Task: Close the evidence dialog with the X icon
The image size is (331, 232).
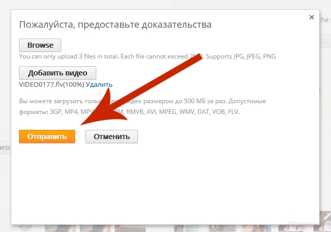Action: [x=311, y=17]
